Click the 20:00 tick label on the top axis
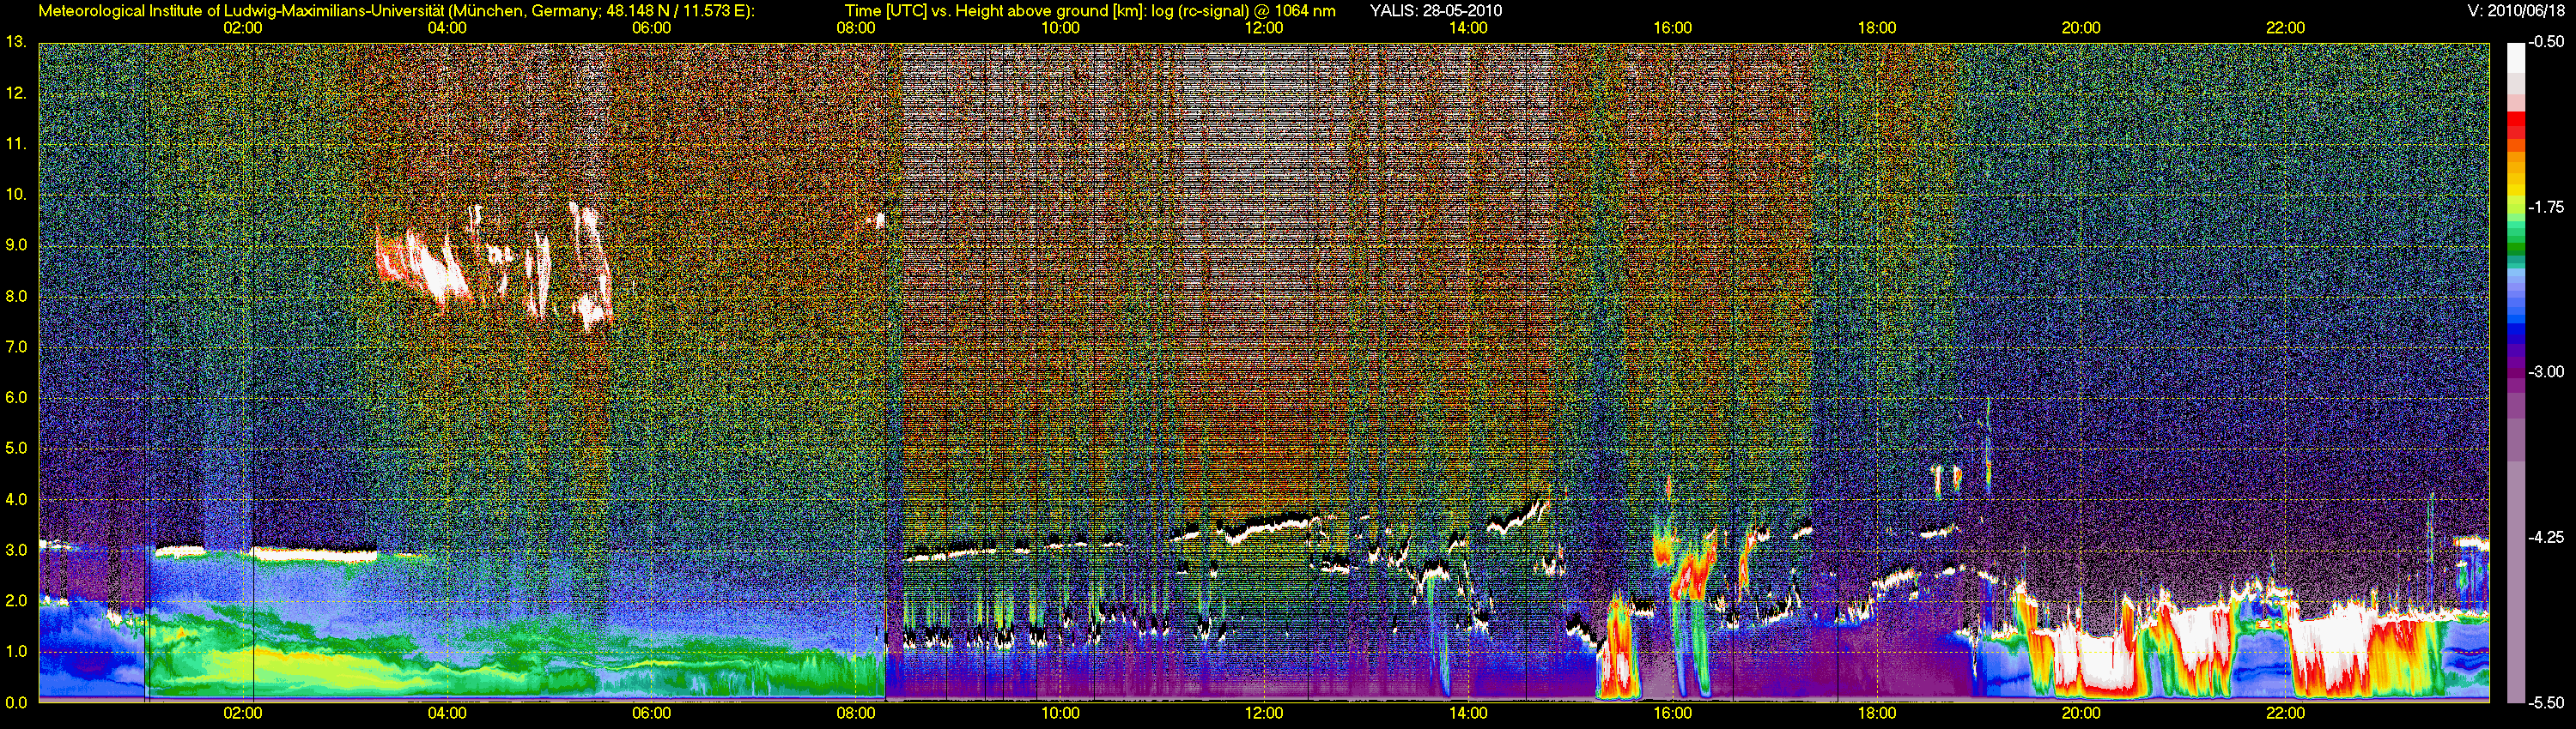 (x=2081, y=28)
